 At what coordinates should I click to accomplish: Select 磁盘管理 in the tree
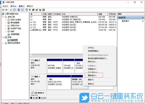click(14, 40)
